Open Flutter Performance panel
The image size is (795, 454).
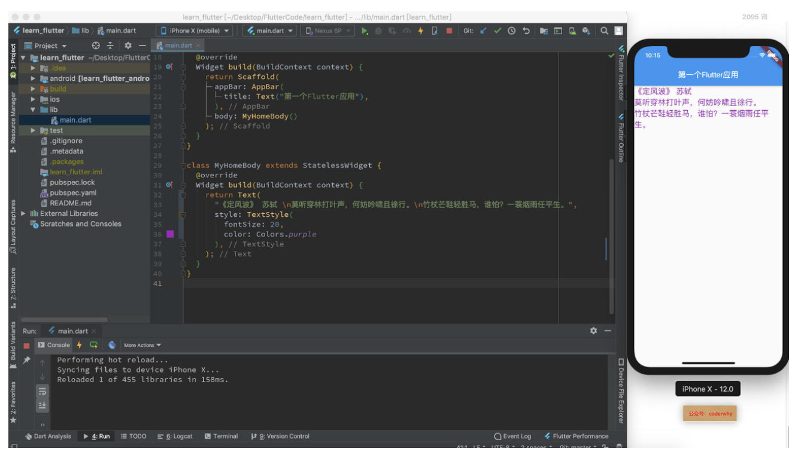576,436
